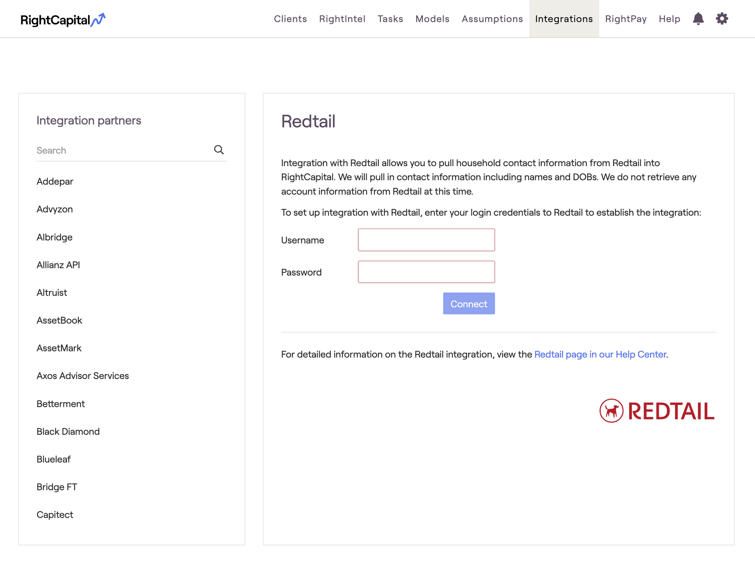755x564 pixels.
Task: Open the Clients tab
Action: click(290, 19)
